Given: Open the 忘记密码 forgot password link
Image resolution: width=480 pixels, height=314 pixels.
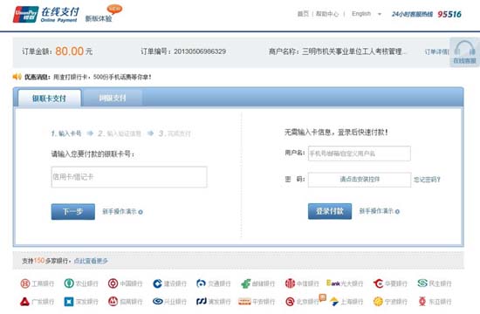Looking at the screenshot, I should (x=427, y=180).
